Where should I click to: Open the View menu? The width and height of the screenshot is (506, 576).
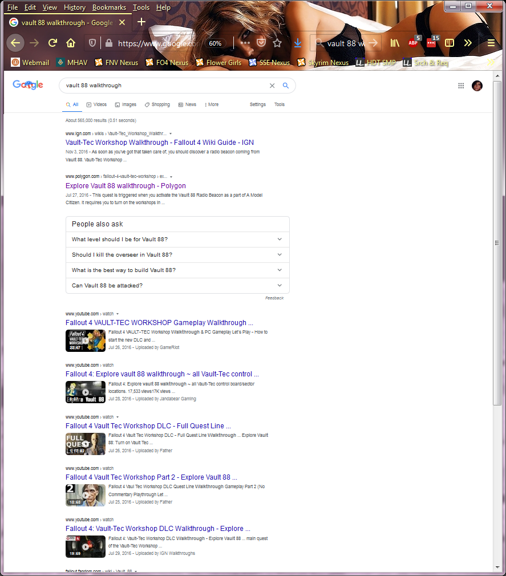coord(50,7)
